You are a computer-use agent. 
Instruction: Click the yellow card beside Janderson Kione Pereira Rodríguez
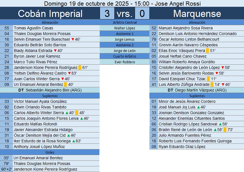coord(80,68)
